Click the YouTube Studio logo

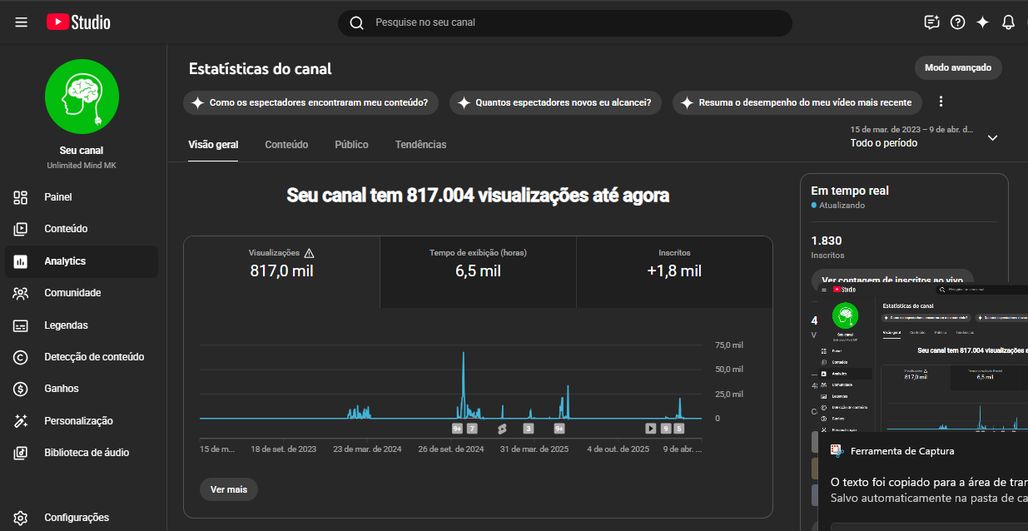78,22
